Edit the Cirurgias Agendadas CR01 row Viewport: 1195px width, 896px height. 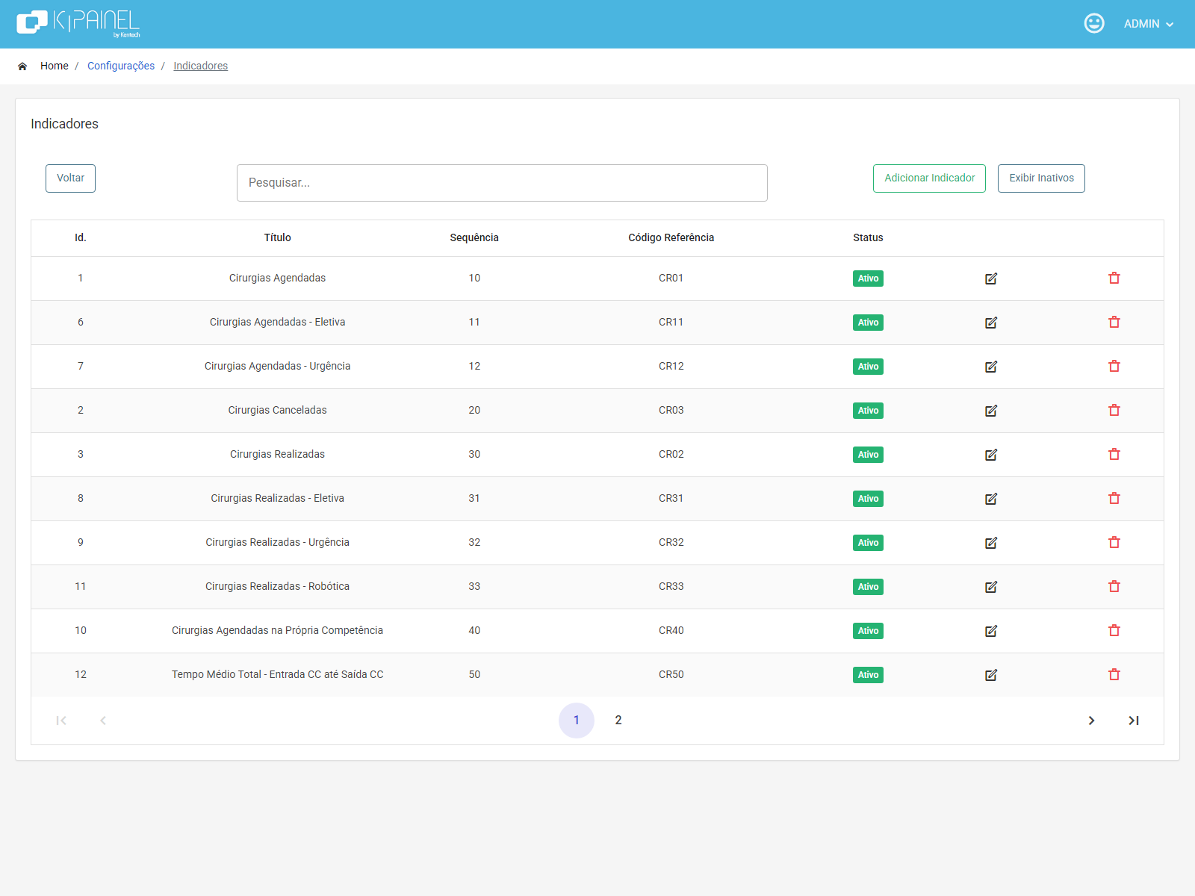(x=991, y=279)
